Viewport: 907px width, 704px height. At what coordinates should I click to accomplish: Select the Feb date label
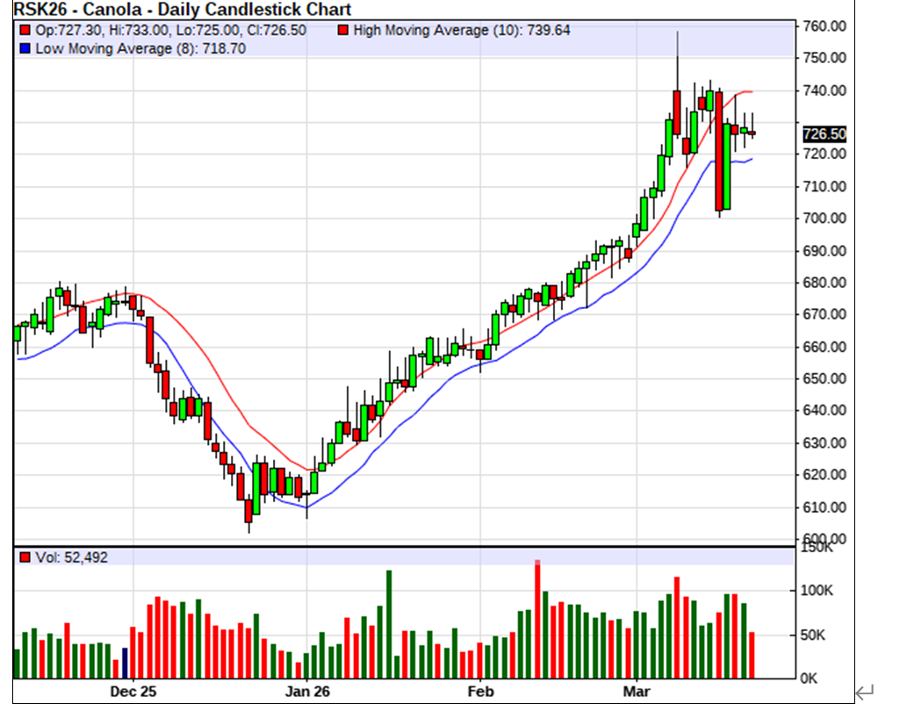tap(481, 691)
